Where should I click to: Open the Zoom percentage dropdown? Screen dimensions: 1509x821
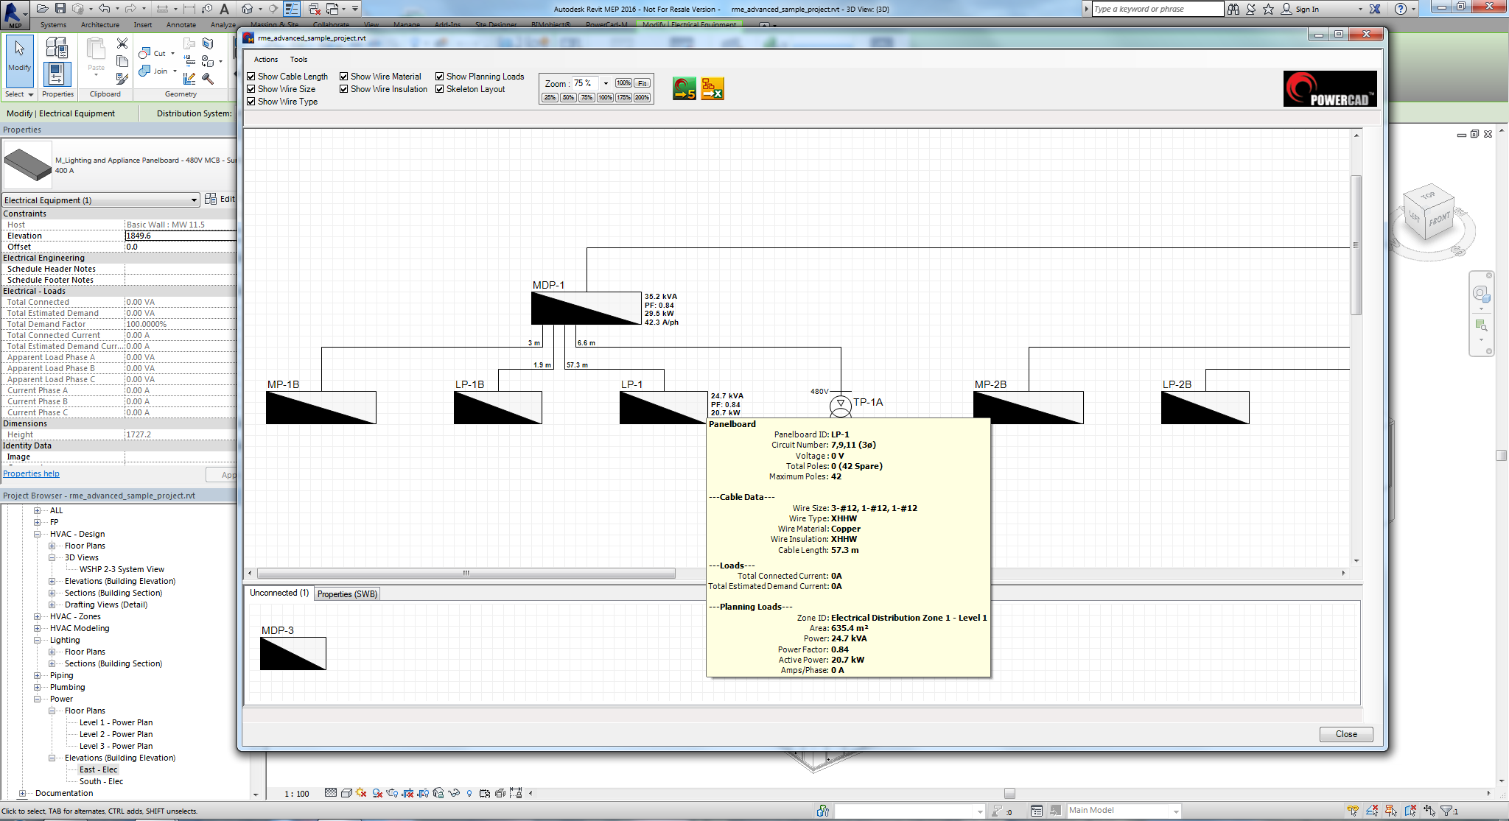606,83
